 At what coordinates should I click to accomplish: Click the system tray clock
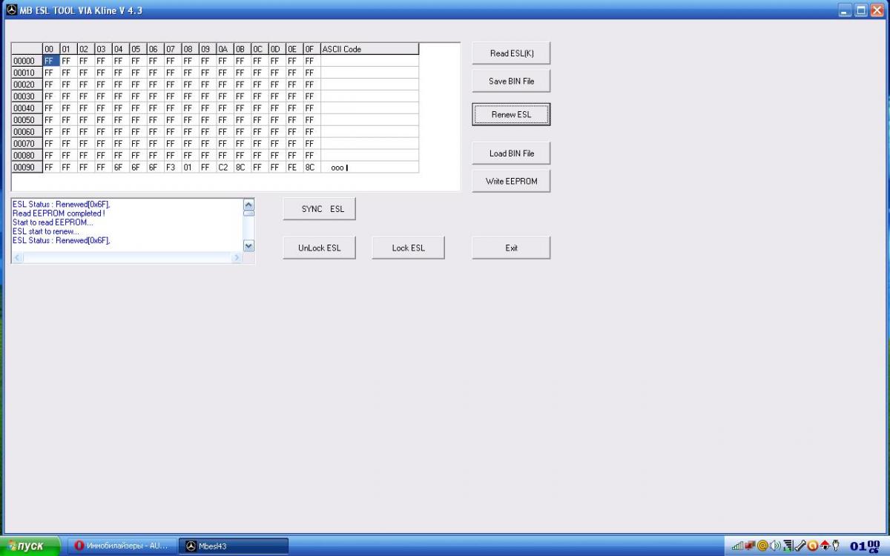click(x=864, y=547)
